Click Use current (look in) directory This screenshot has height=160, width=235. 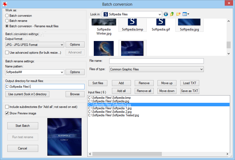(x=27, y=94)
